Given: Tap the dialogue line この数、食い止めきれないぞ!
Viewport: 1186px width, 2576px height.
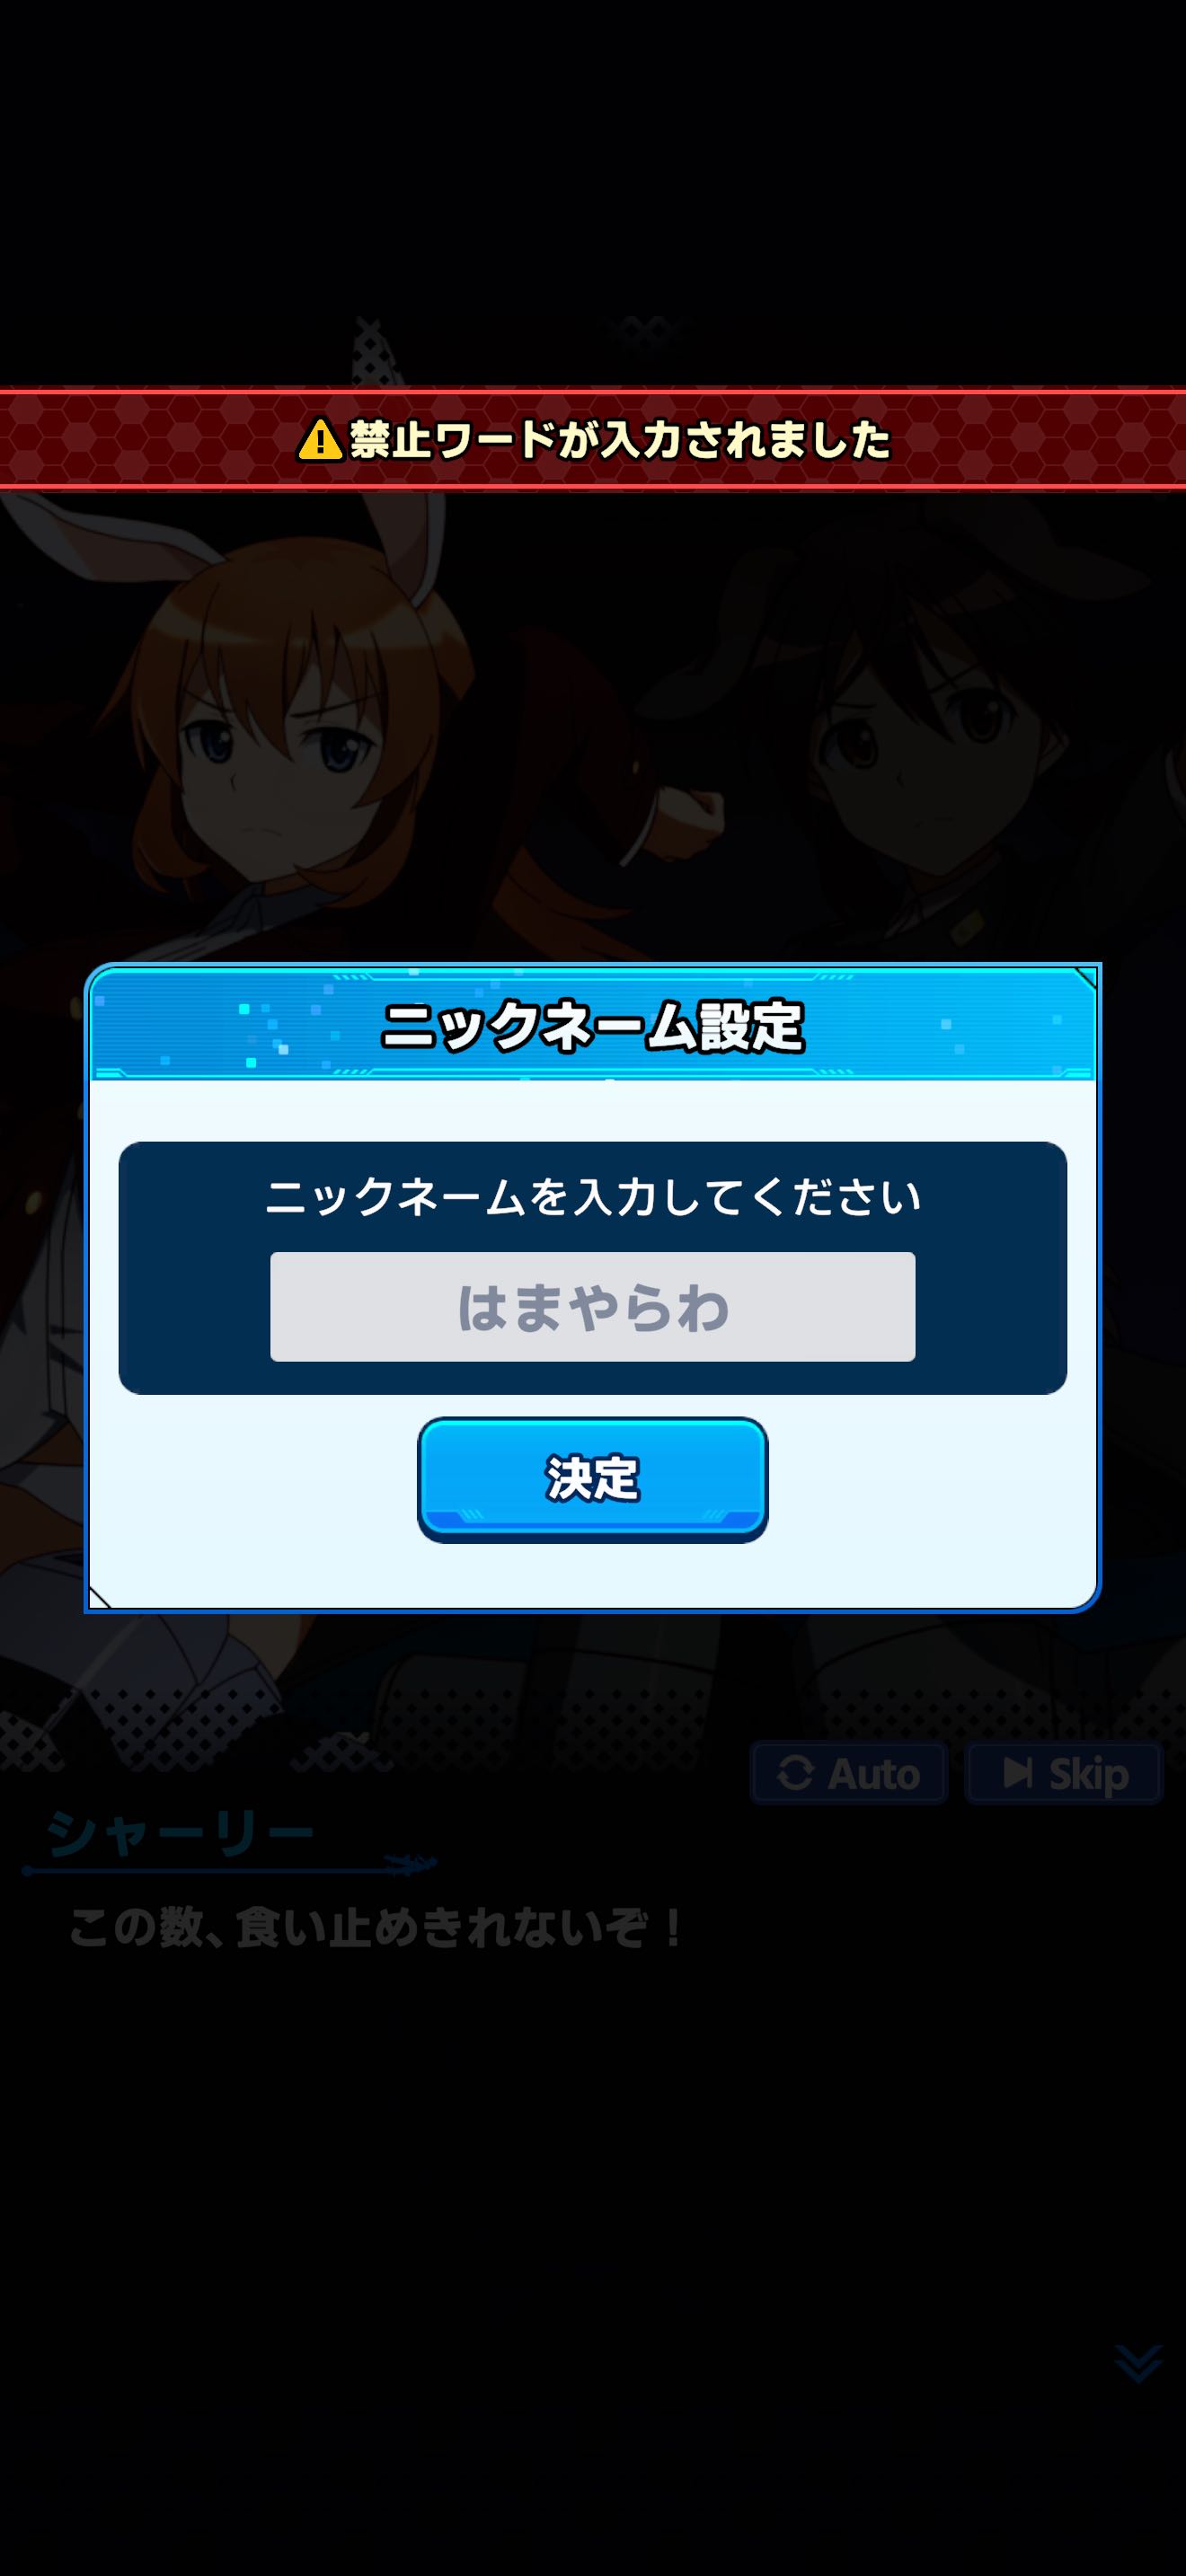Looking at the screenshot, I should click(x=376, y=1927).
